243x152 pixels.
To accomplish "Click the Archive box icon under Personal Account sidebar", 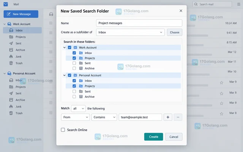I will pos(11,100).
